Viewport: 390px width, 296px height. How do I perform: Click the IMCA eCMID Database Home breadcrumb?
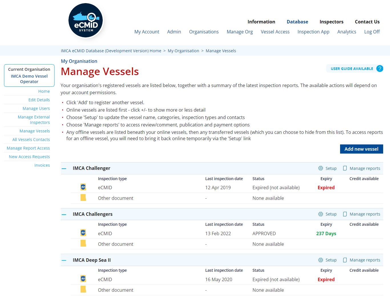(x=111, y=51)
